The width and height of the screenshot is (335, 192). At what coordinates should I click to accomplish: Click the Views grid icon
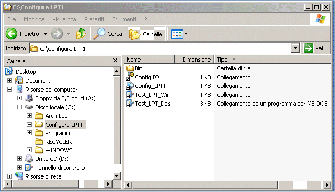(x=177, y=34)
